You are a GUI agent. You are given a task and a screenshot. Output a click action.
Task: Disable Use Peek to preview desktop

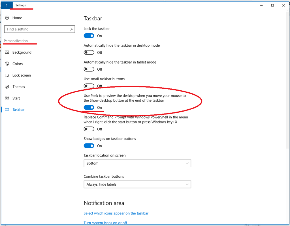point(89,107)
